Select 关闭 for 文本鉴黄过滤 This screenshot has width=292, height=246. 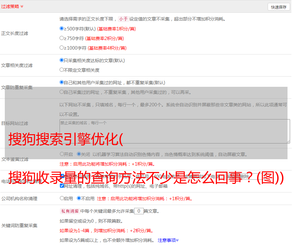(x=79, y=154)
